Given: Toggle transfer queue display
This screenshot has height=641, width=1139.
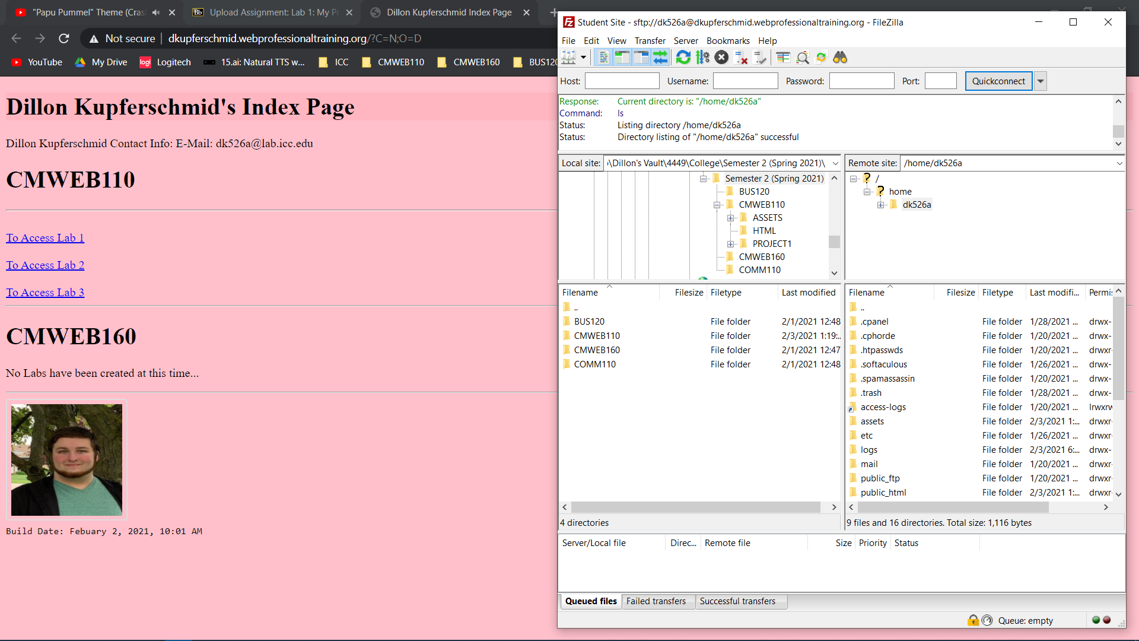Looking at the screenshot, I should click(x=660, y=58).
